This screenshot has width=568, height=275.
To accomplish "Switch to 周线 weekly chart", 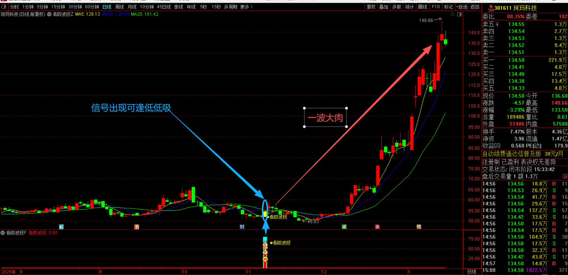I will pos(120,7).
